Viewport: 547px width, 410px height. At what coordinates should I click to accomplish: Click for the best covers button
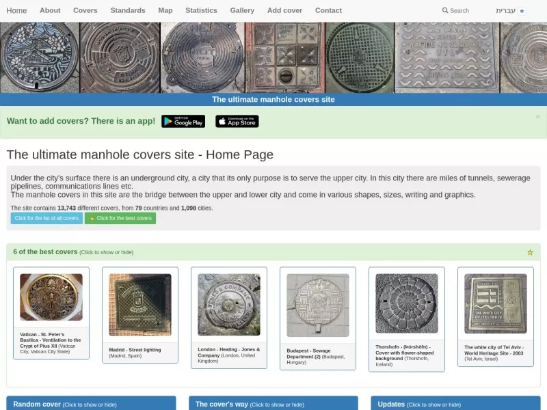point(120,218)
